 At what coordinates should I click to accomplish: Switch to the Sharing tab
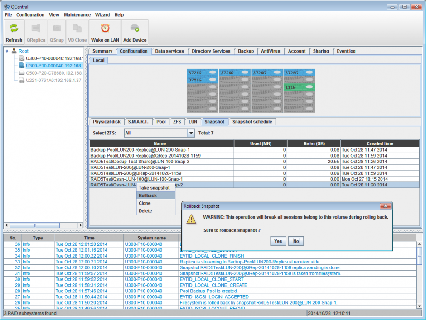pos(321,51)
